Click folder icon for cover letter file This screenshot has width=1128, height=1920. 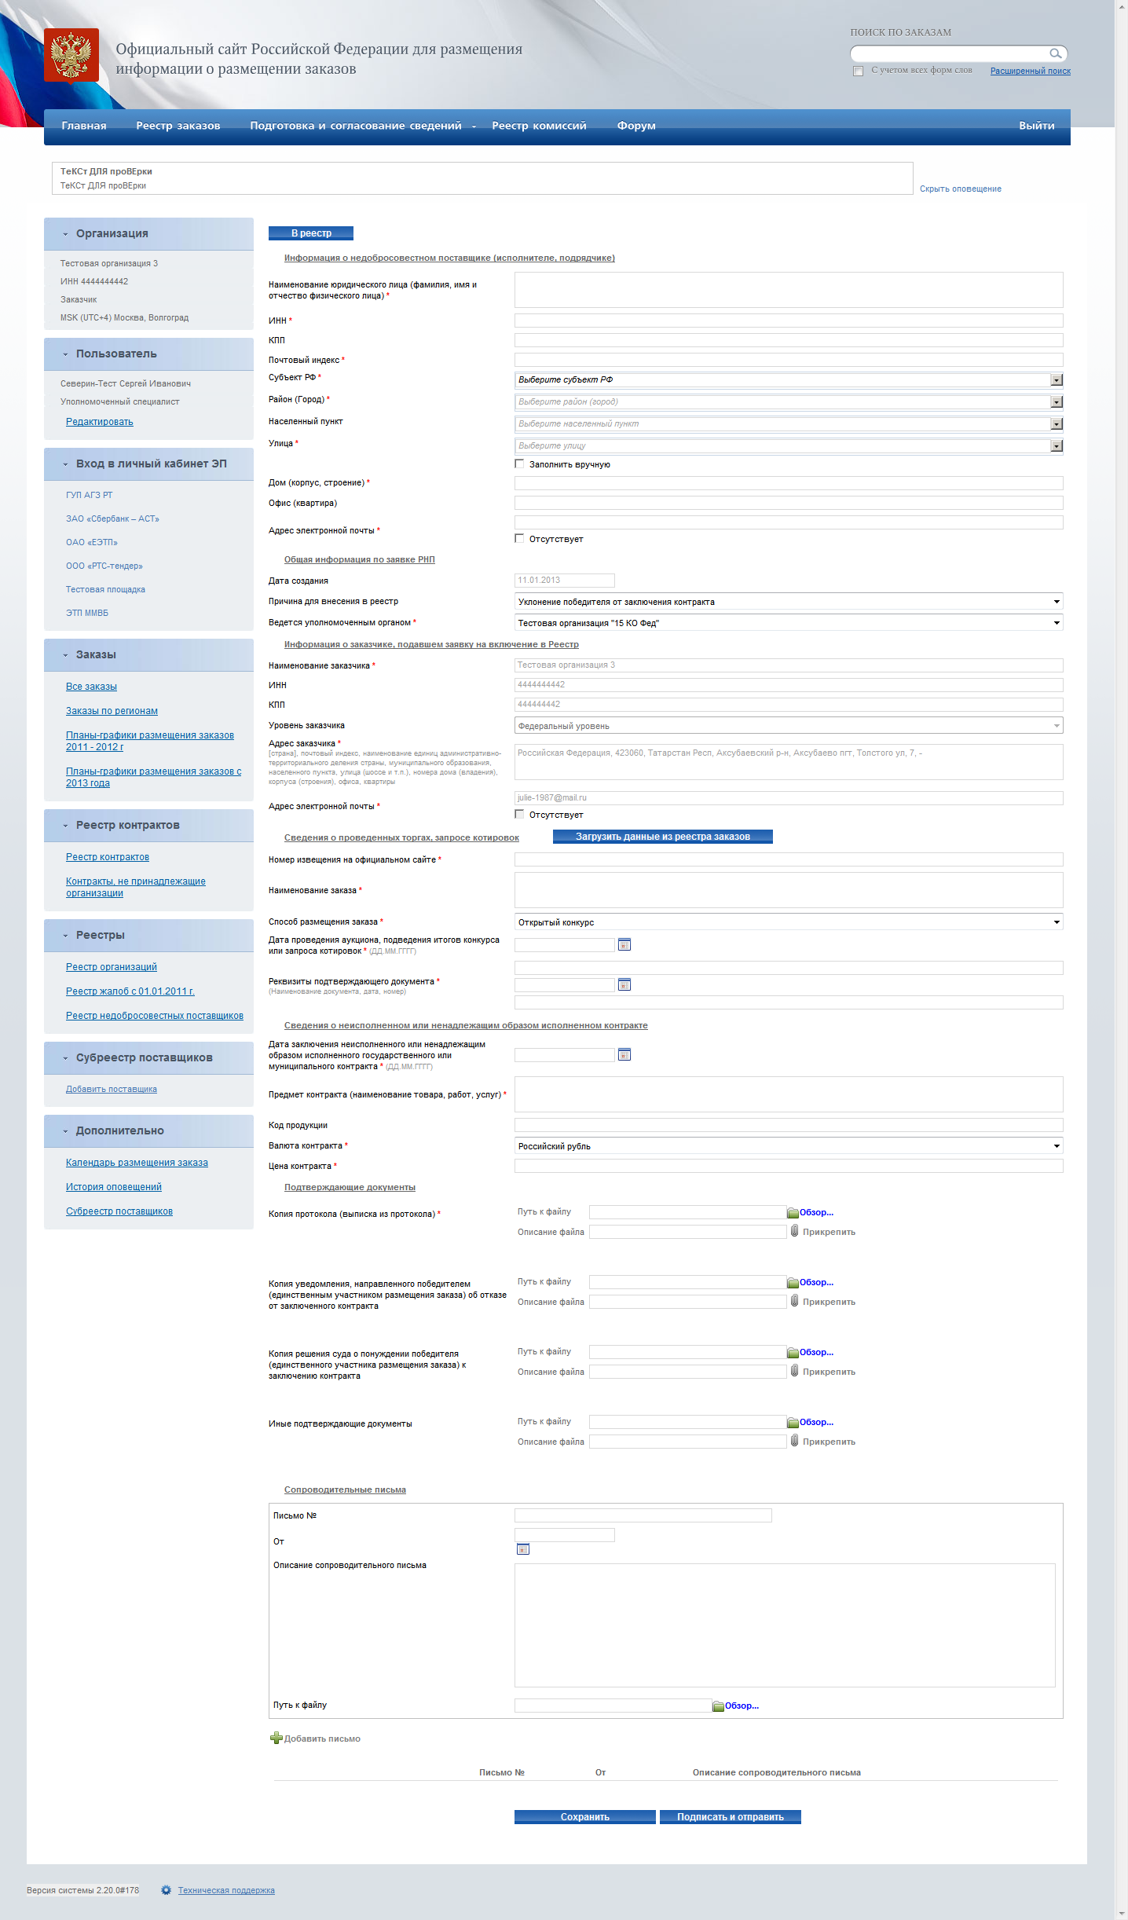(718, 1706)
